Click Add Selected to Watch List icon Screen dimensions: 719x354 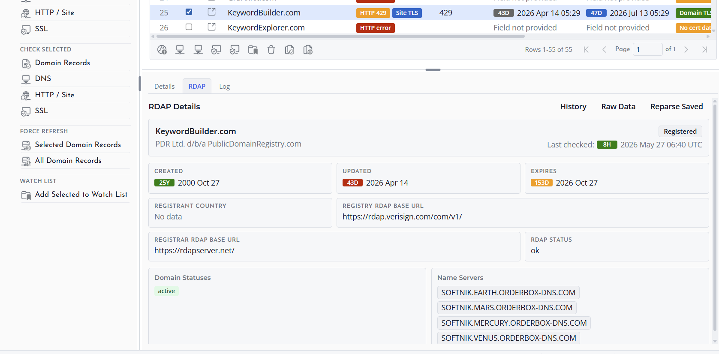(26, 195)
